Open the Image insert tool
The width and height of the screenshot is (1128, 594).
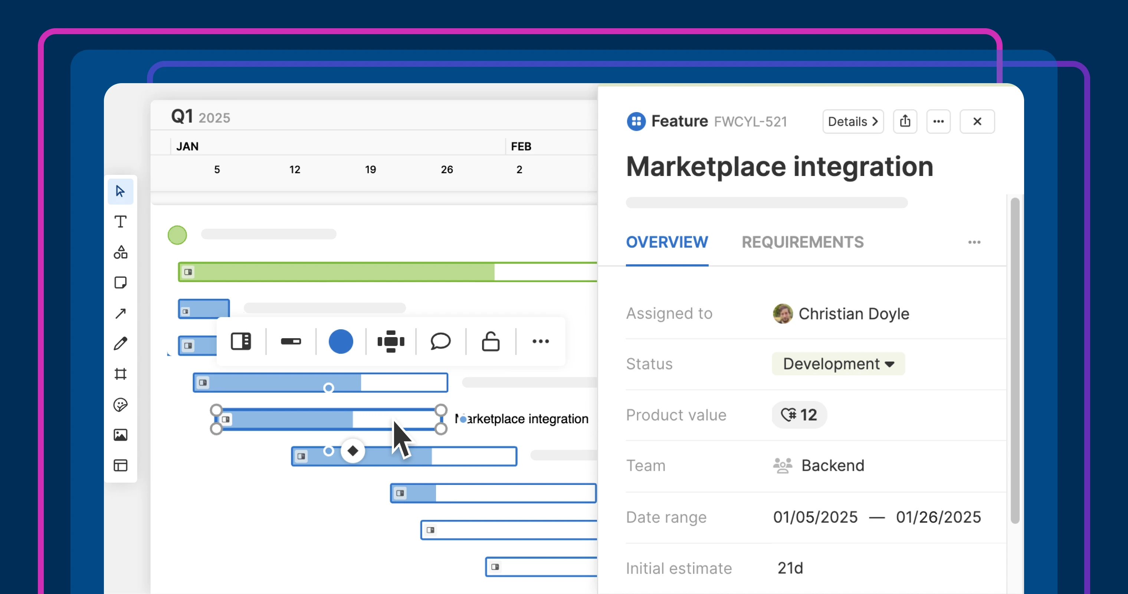tap(120, 435)
